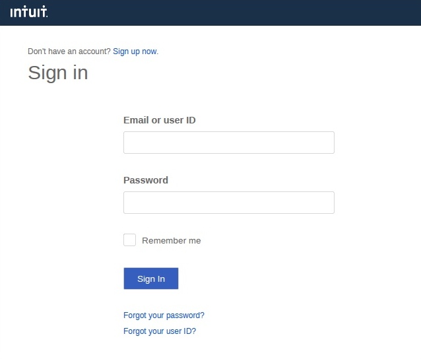Click the Don't have an account? text
Screen dimensions: 421x359
point(69,51)
